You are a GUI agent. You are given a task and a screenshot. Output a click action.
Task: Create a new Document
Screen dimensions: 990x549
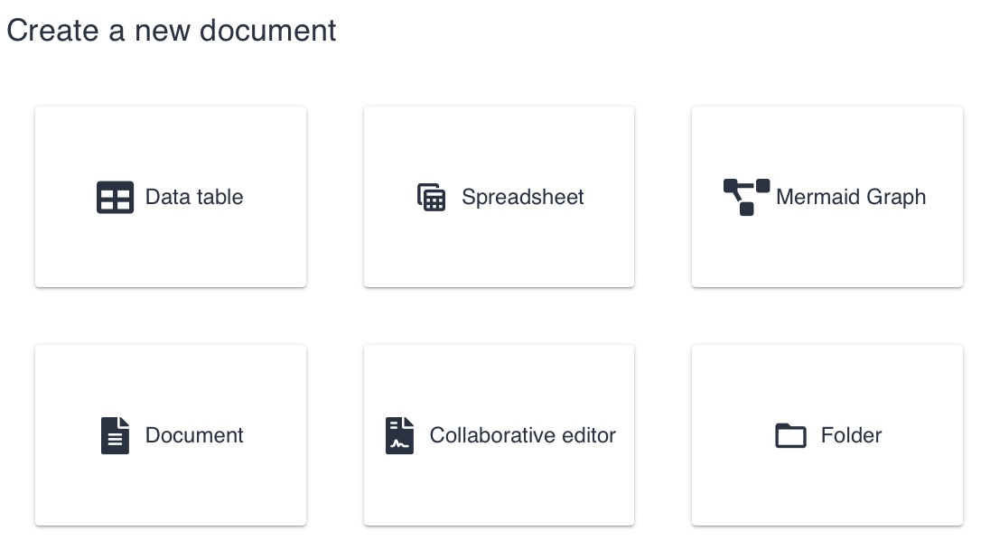click(x=170, y=434)
